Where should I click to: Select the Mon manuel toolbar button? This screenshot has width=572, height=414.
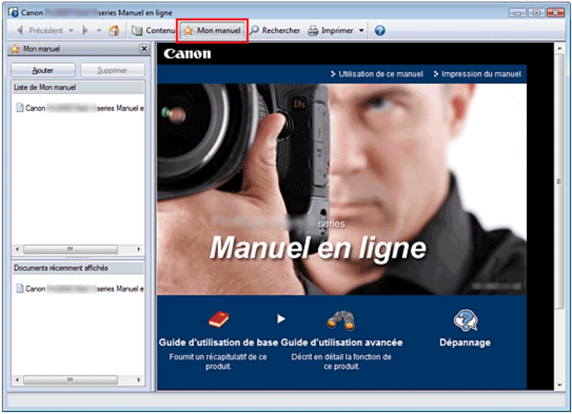[x=212, y=31]
